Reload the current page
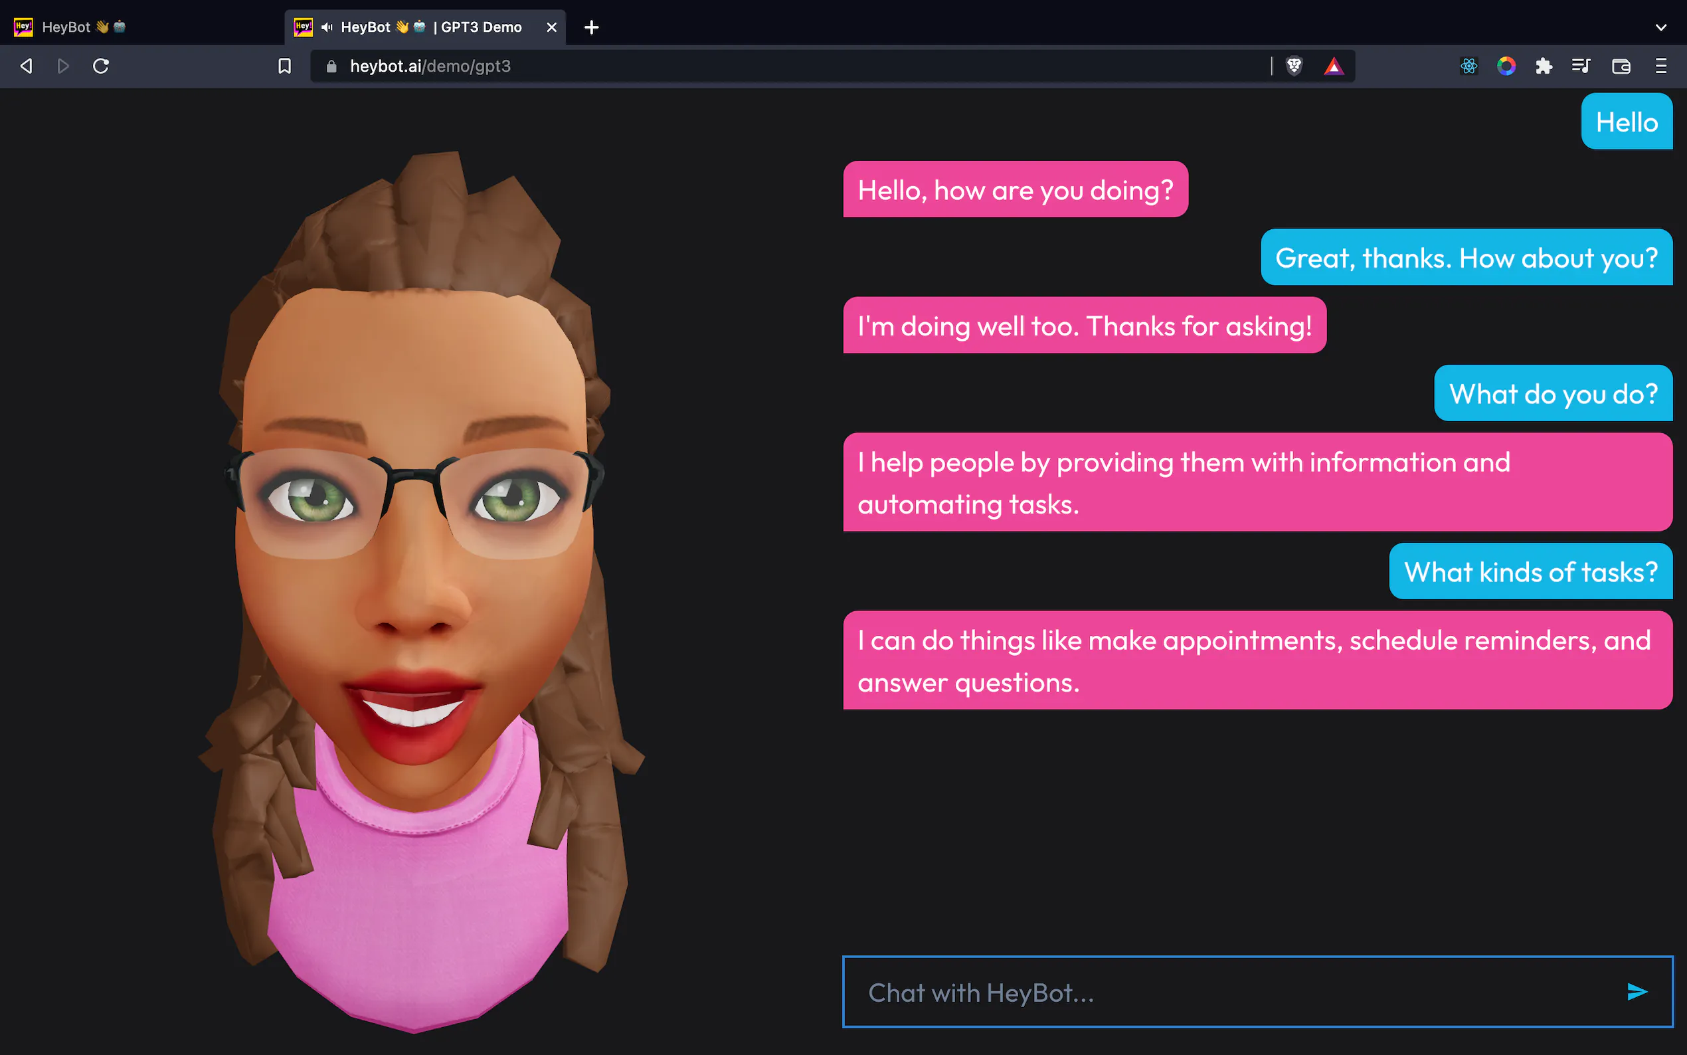 tap(101, 66)
